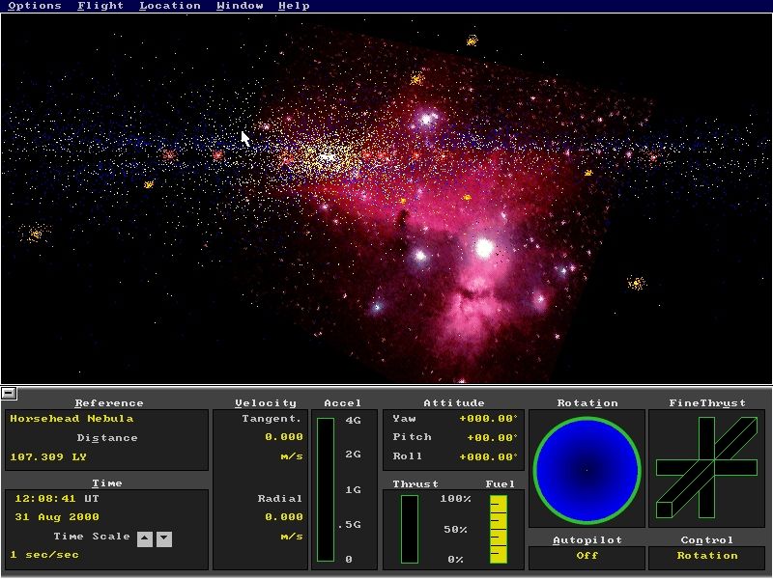Open the Flight menu
The image size is (773, 579).
click(100, 6)
